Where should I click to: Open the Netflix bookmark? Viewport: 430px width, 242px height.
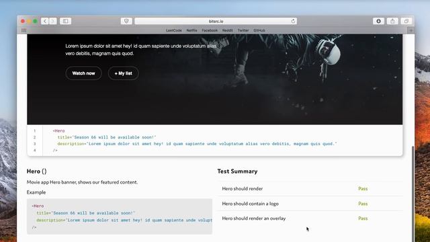(x=191, y=30)
